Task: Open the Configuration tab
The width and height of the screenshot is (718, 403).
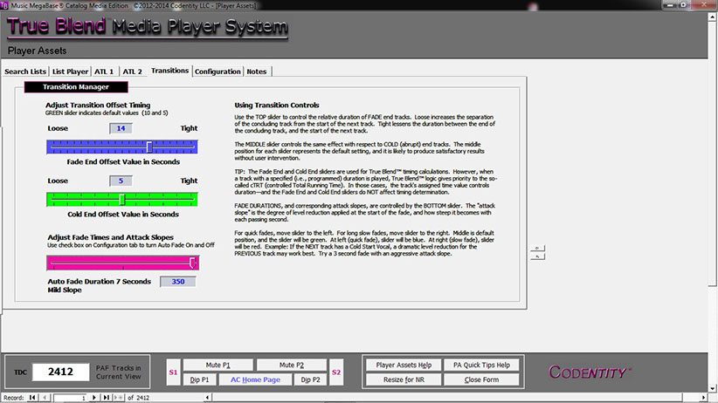Action: pyautogui.click(x=217, y=72)
